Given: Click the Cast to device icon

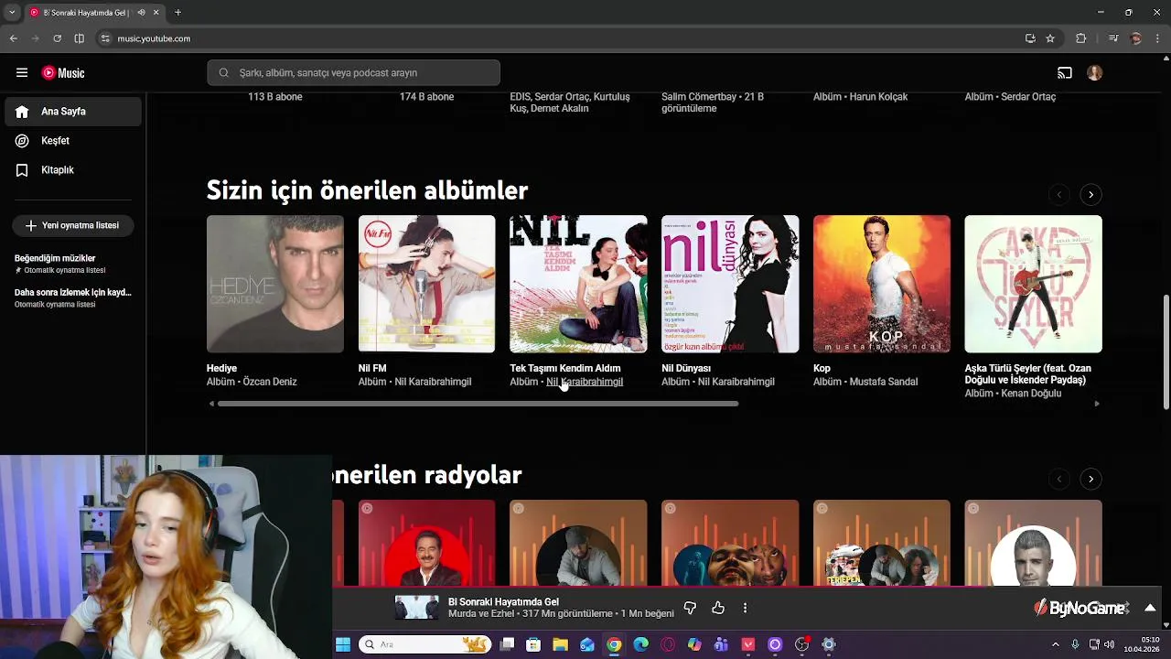Looking at the screenshot, I should tap(1065, 73).
